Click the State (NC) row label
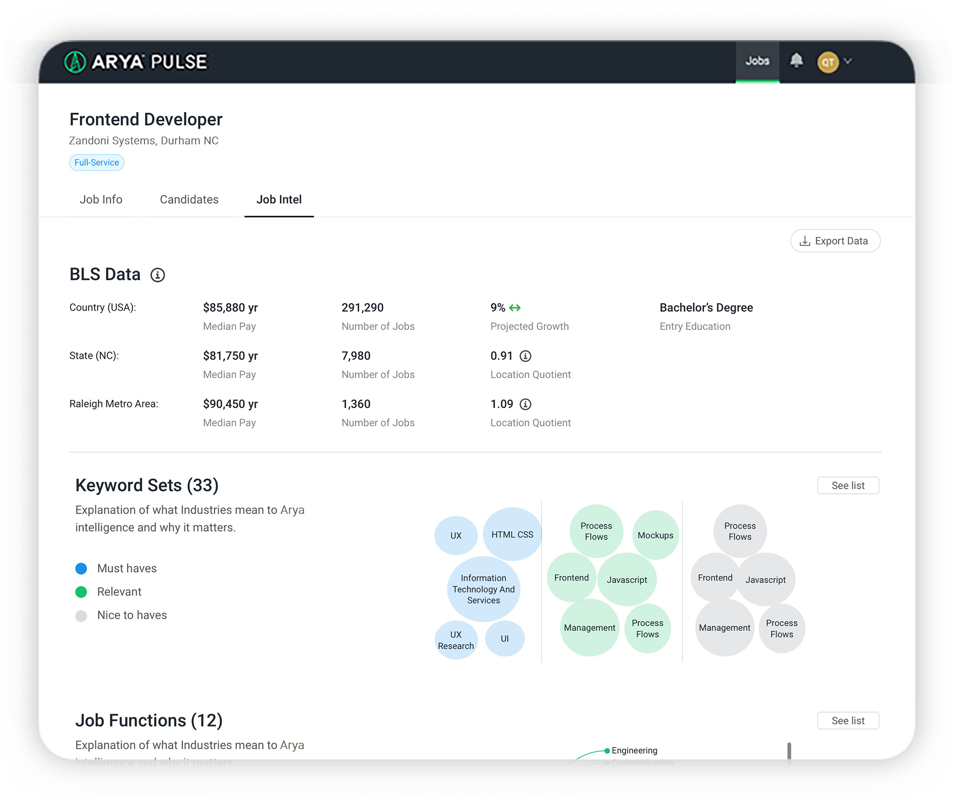Screen dimensions: 954x798 pyautogui.click(x=94, y=356)
